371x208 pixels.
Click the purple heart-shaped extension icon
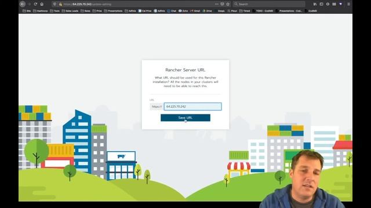[x=340, y=4]
